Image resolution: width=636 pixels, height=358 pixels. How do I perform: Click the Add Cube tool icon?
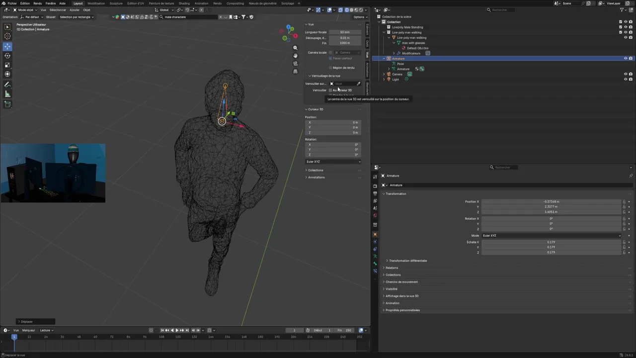7,104
